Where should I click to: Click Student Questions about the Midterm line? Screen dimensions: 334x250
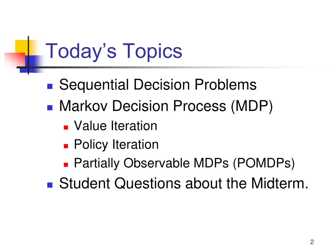click(x=184, y=183)
